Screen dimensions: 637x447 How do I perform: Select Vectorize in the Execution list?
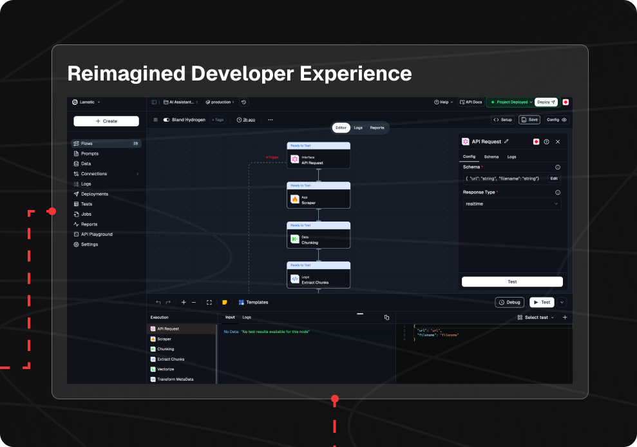point(181,369)
